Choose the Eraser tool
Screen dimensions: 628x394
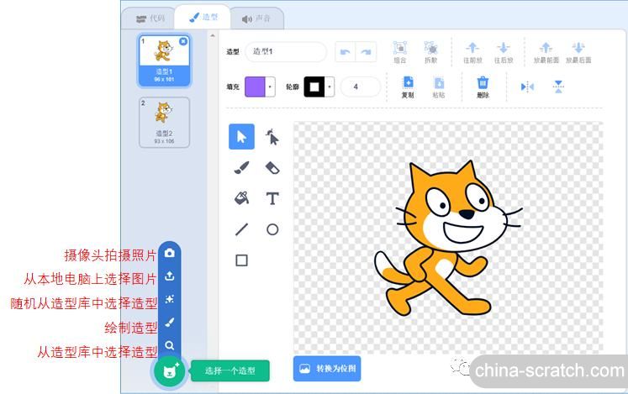click(x=272, y=168)
